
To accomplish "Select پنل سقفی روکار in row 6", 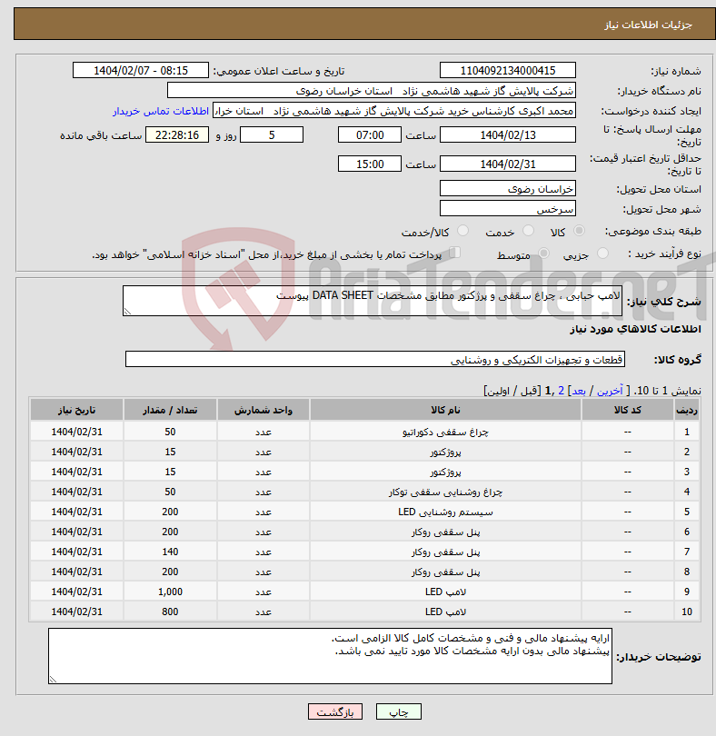I will coord(445,532).
